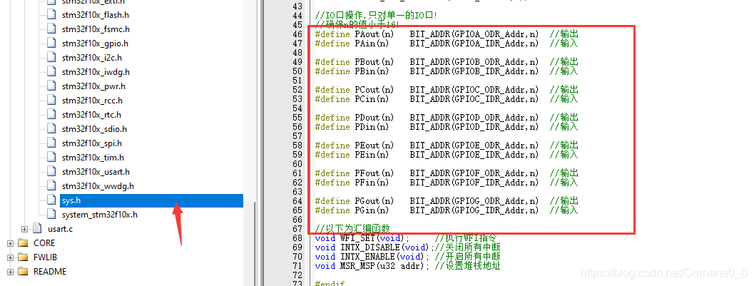This screenshot has height=286, width=754.
Task: Click file icon of stm32f10x_i2c.h
Action: [51, 57]
